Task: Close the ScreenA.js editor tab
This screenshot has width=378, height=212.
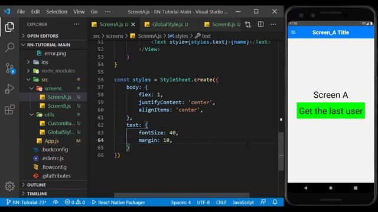Action: 133,24
